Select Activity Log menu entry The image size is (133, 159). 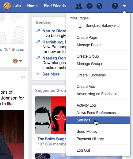point(86,105)
